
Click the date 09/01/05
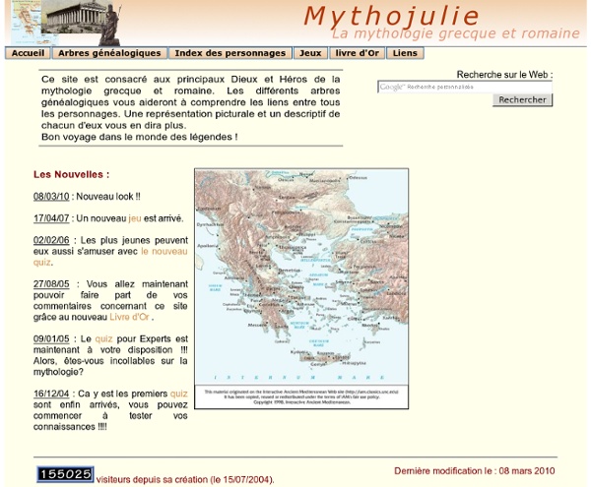click(x=51, y=338)
